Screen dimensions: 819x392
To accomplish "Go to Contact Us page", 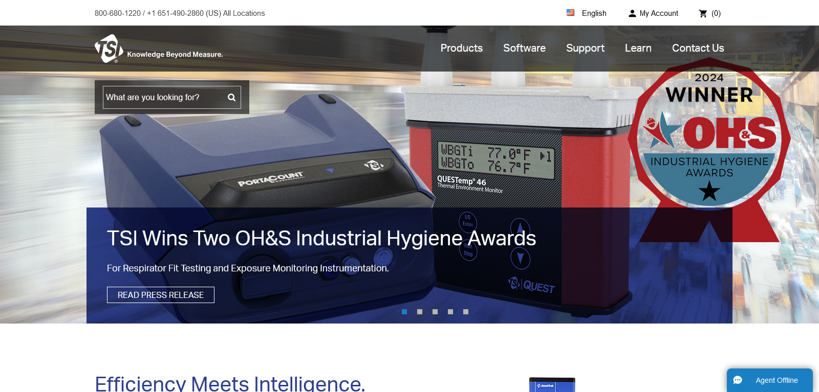I will [x=698, y=48].
